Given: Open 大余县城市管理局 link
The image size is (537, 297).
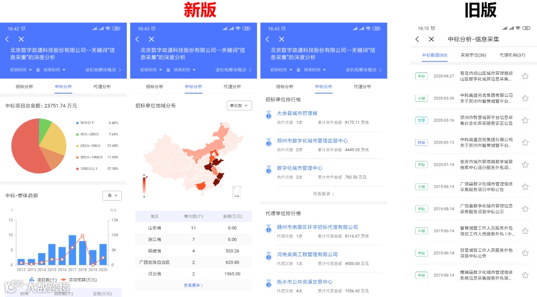Looking at the screenshot, I should coord(297,113).
